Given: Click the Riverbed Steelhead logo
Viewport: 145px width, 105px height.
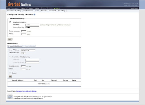Looking at the screenshot, I should click(20, 4).
